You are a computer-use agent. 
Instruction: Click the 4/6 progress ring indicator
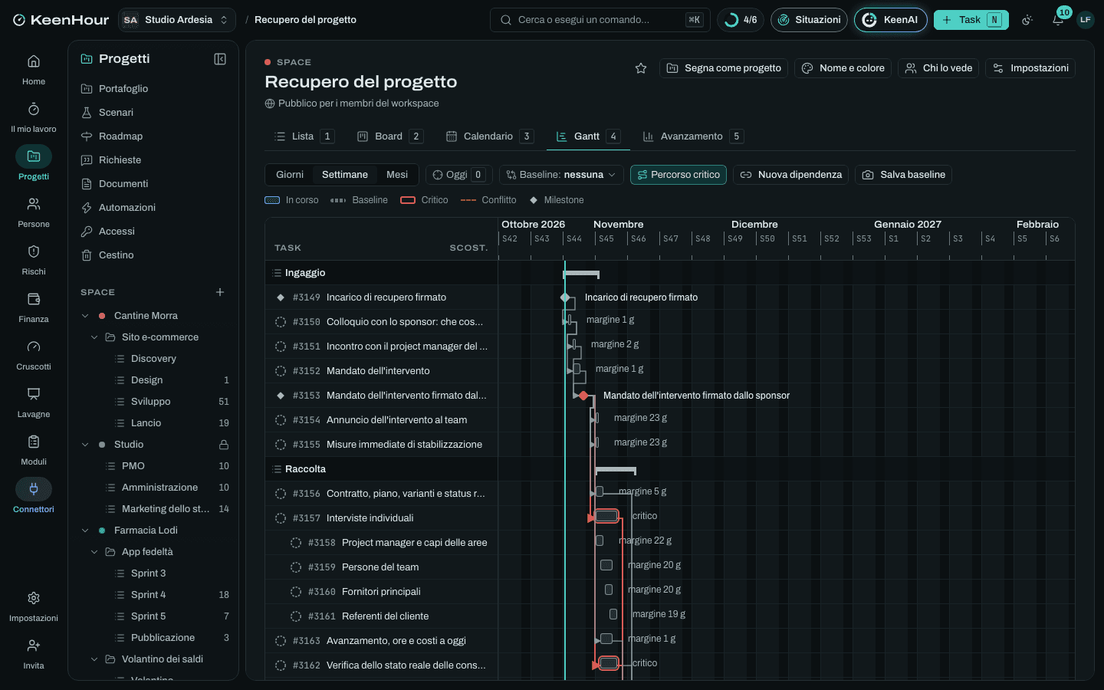(x=741, y=20)
